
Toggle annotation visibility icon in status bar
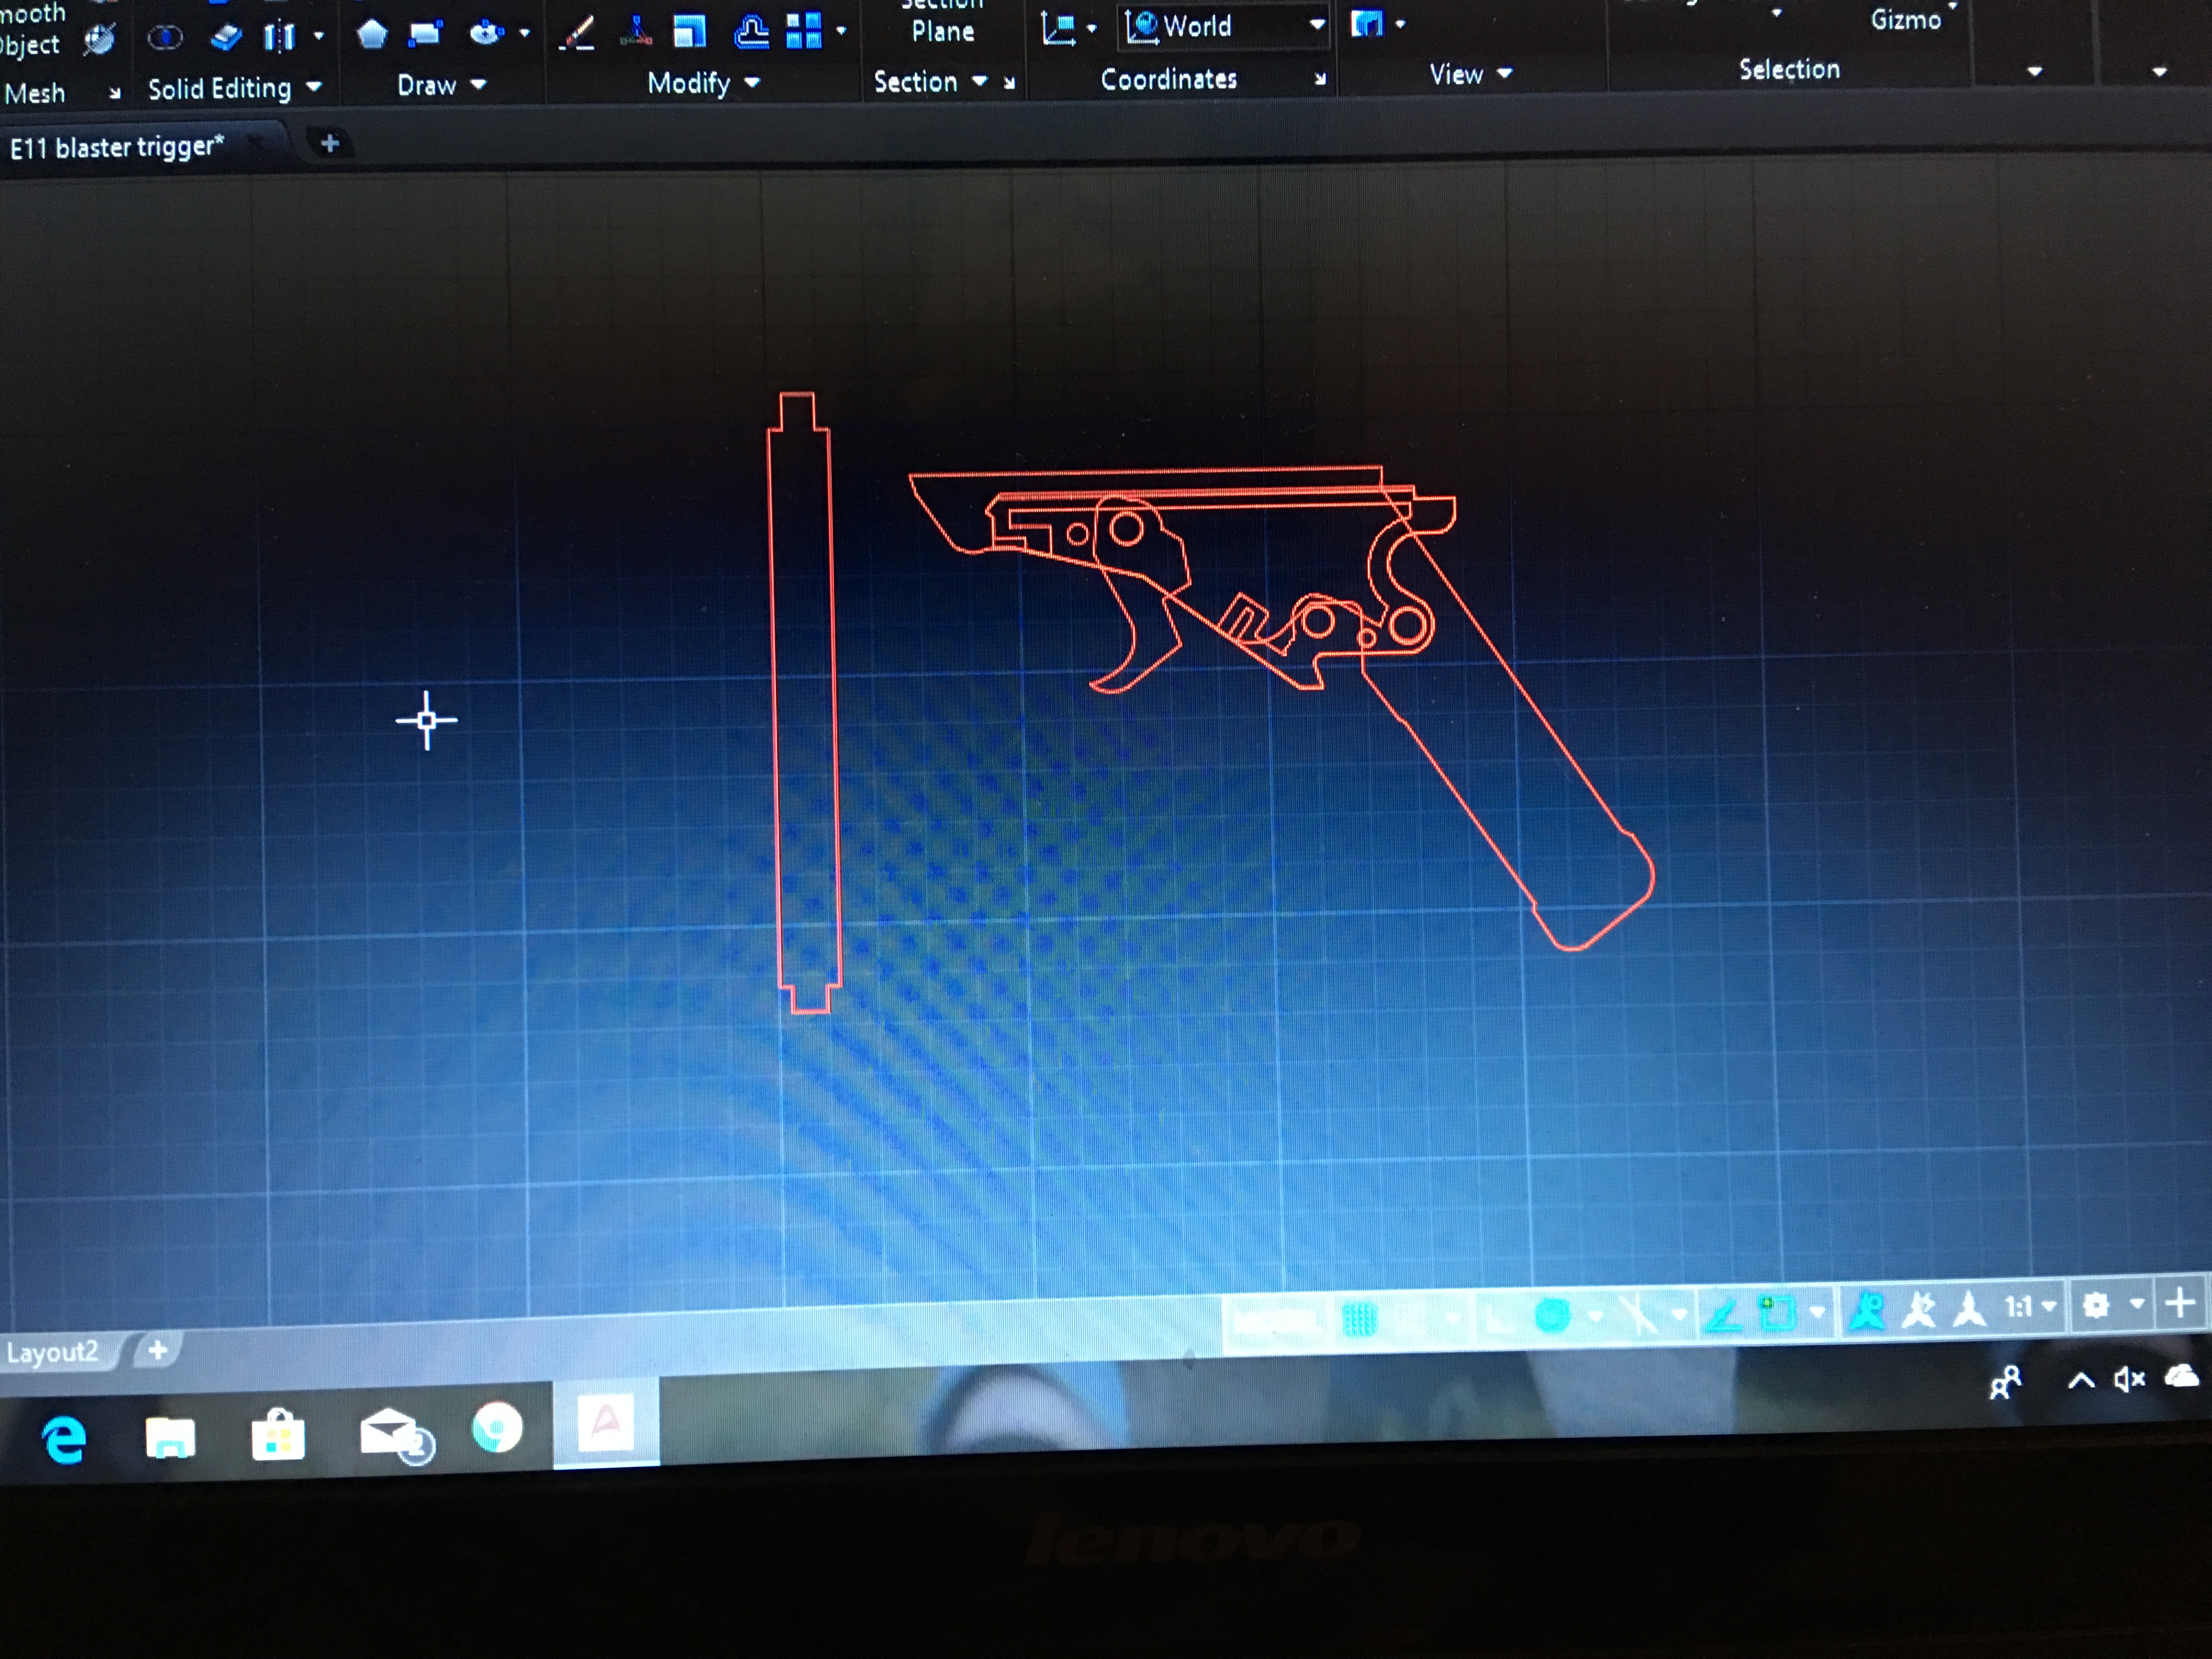coord(1867,1310)
